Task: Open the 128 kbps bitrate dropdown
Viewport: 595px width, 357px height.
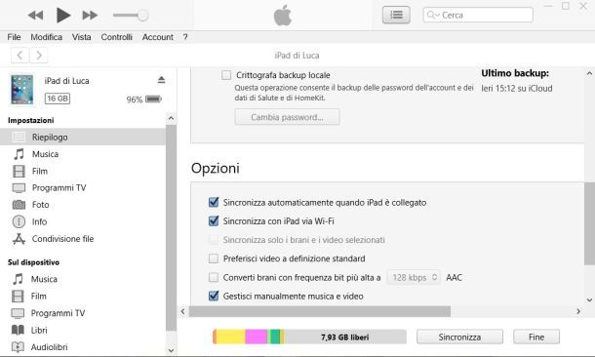Action: click(414, 277)
